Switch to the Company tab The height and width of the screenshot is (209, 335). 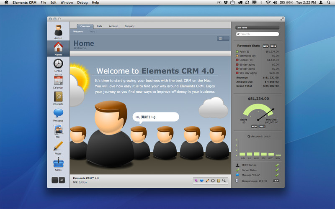129,26
